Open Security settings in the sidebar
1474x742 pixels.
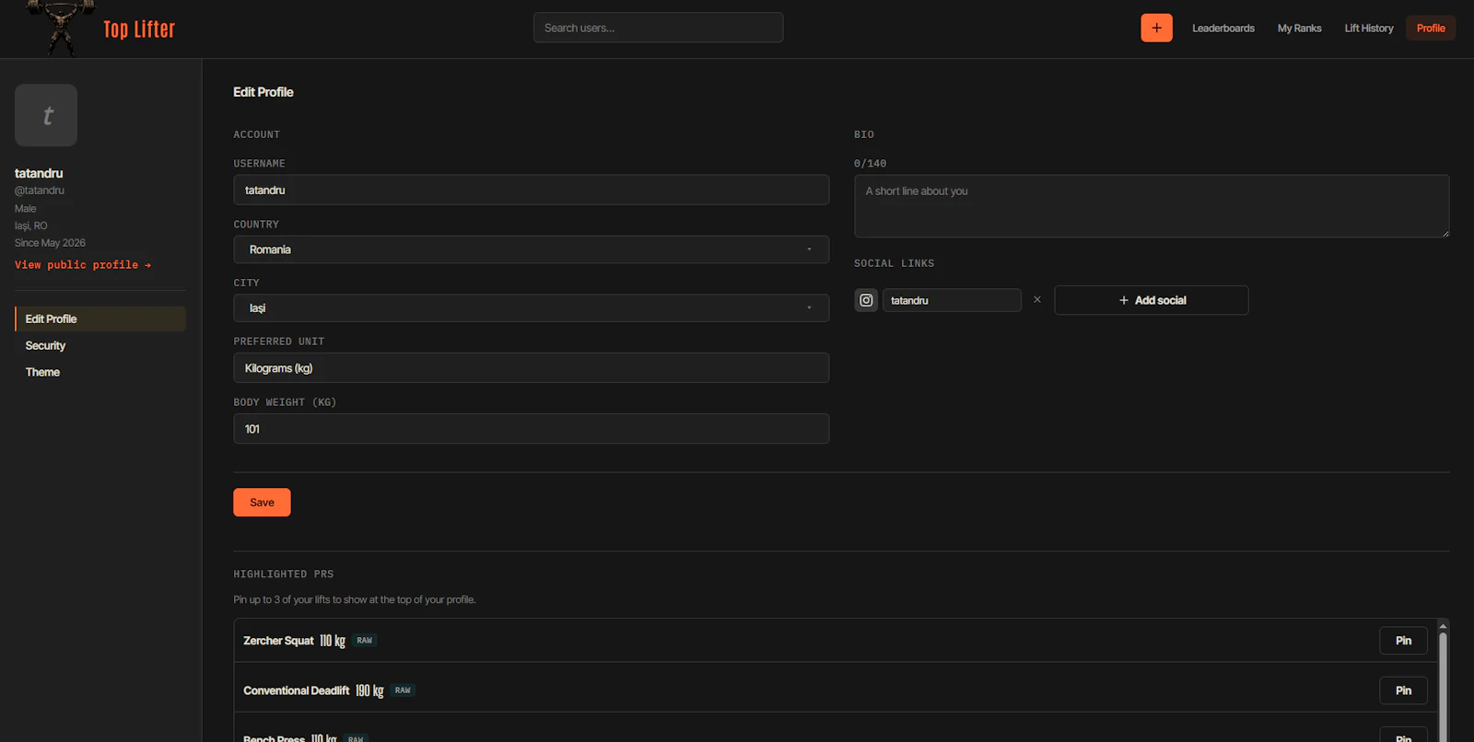coord(46,345)
